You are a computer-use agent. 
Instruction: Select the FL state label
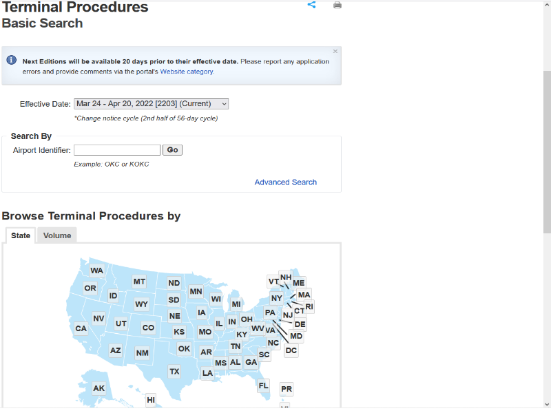[x=263, y=386]
